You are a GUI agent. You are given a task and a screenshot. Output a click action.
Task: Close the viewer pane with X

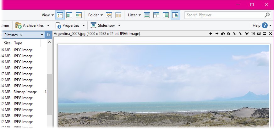pyautogui.click(x=271, y=34)
